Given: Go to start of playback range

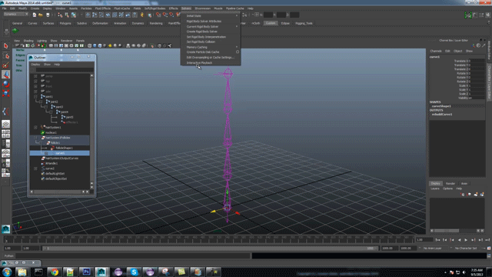Looking at the screenshot, I should pos(437,240).
